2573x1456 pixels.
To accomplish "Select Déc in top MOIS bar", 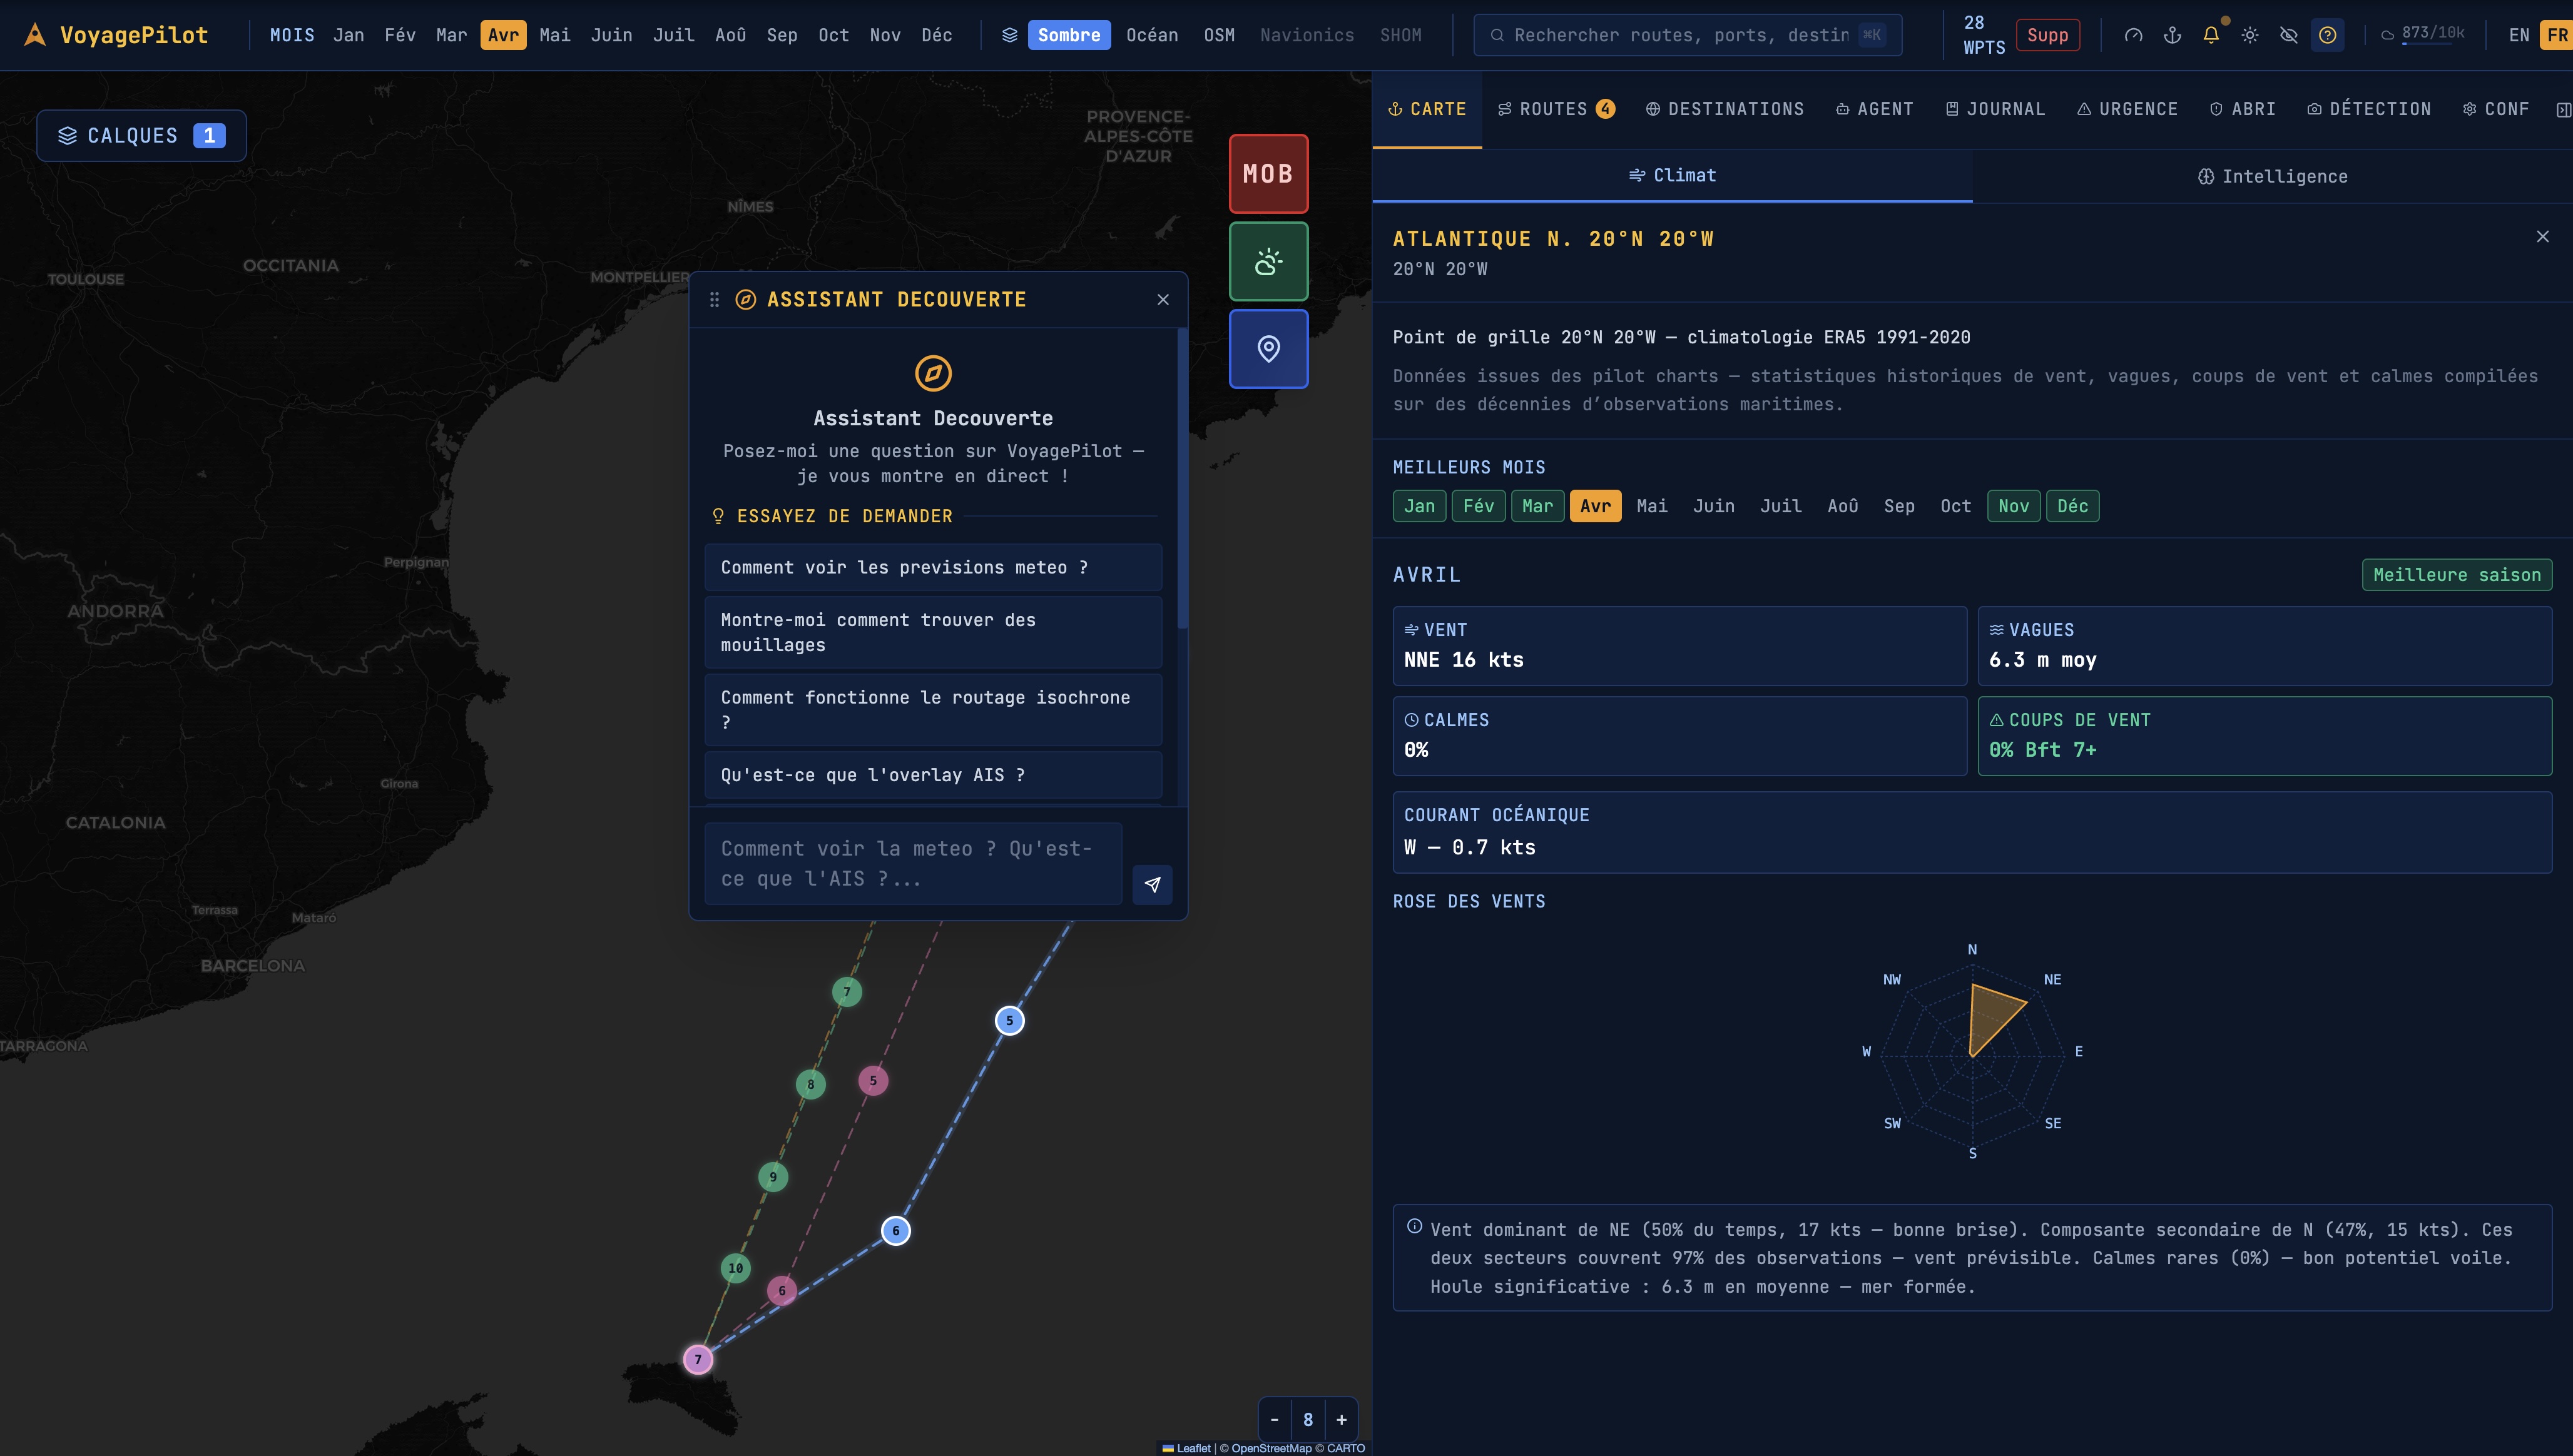I will coord(936,35).
